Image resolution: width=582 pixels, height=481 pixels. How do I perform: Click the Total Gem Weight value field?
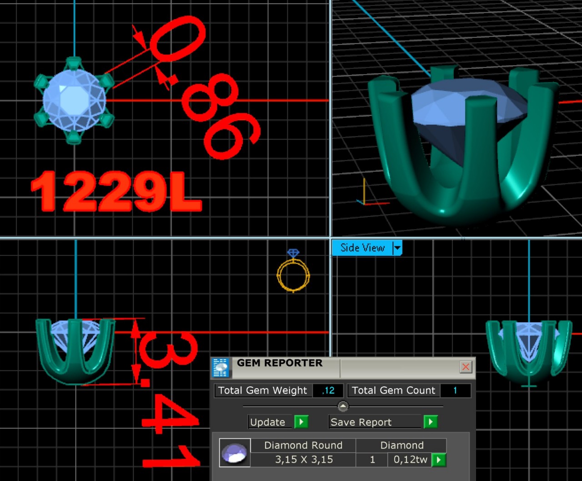coord(328,390)
